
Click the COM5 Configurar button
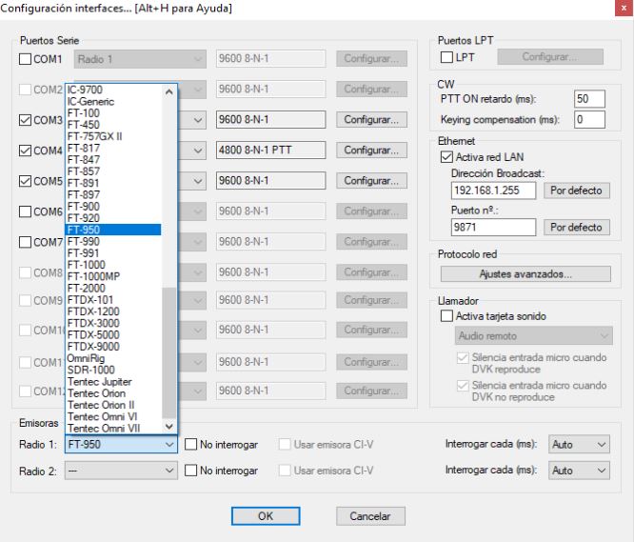(x=371, y=180)
